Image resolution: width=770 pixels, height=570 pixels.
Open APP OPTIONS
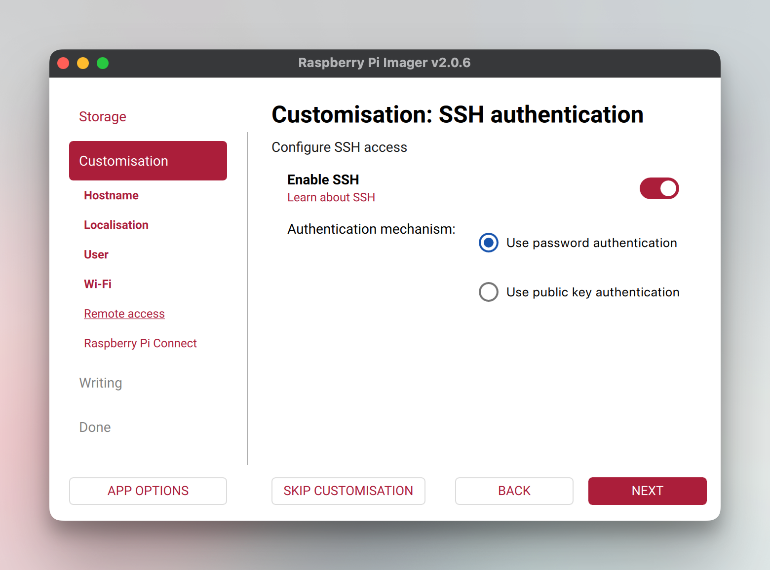click(148, 491)
